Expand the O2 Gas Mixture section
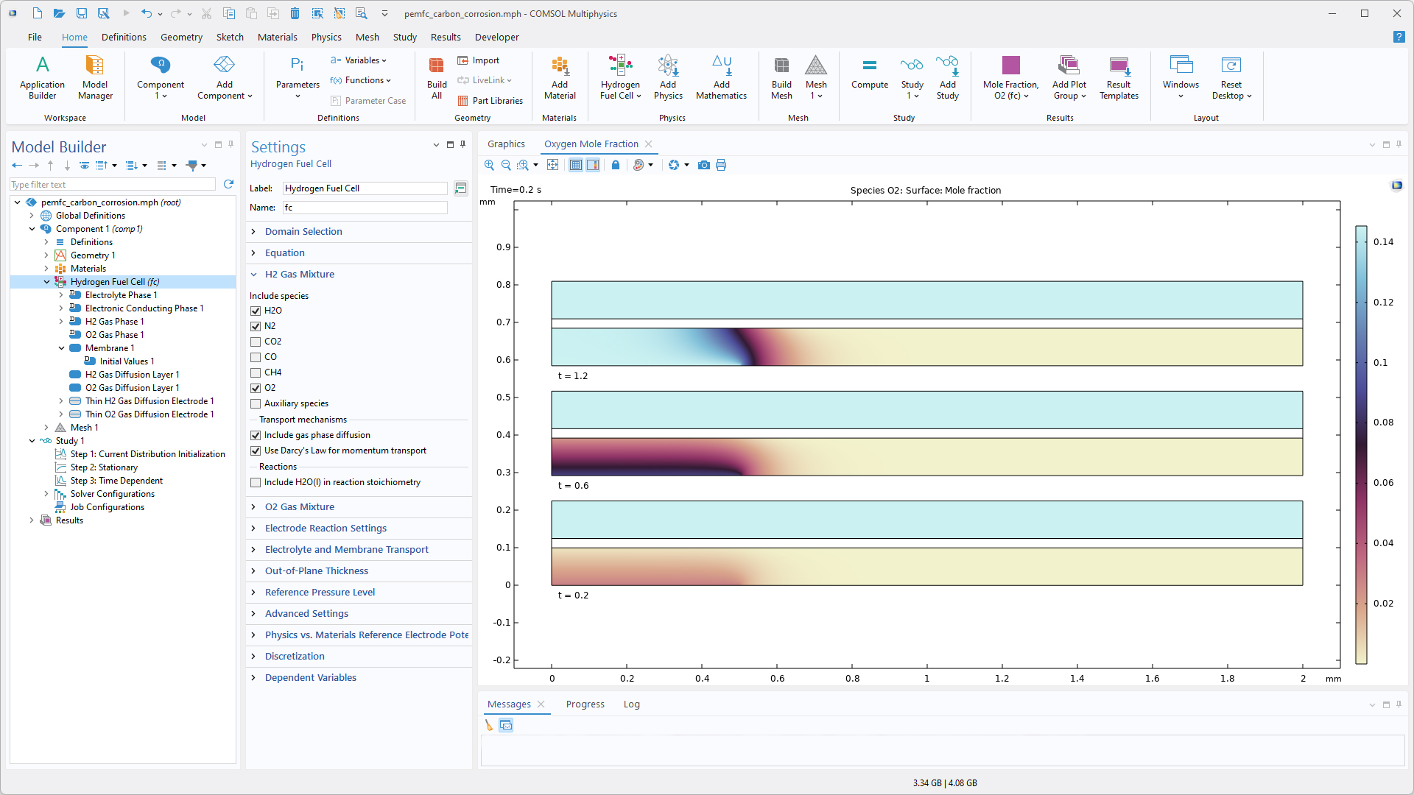This screenshot has width=1414, height=795. [x=299, y=506]
